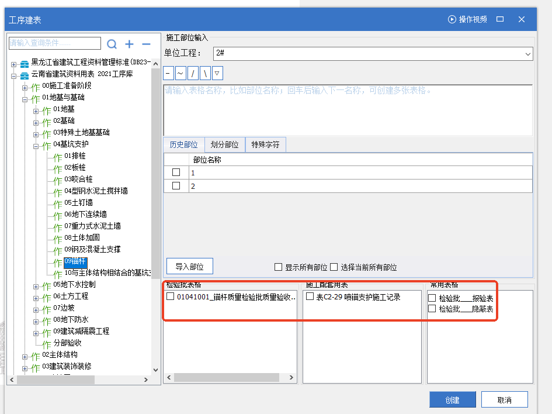Click the 导入部位 button

pos(189,266)
